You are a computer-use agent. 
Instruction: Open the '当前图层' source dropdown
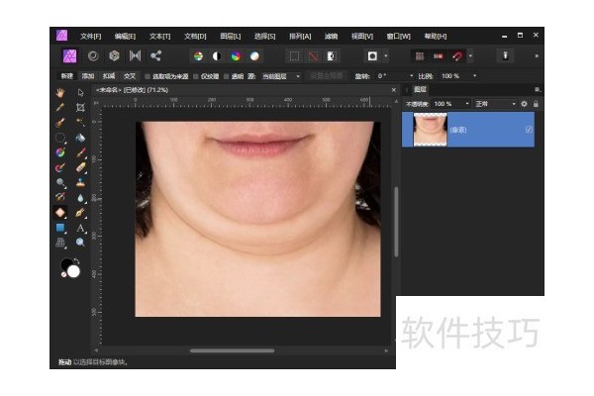point(281,76)
